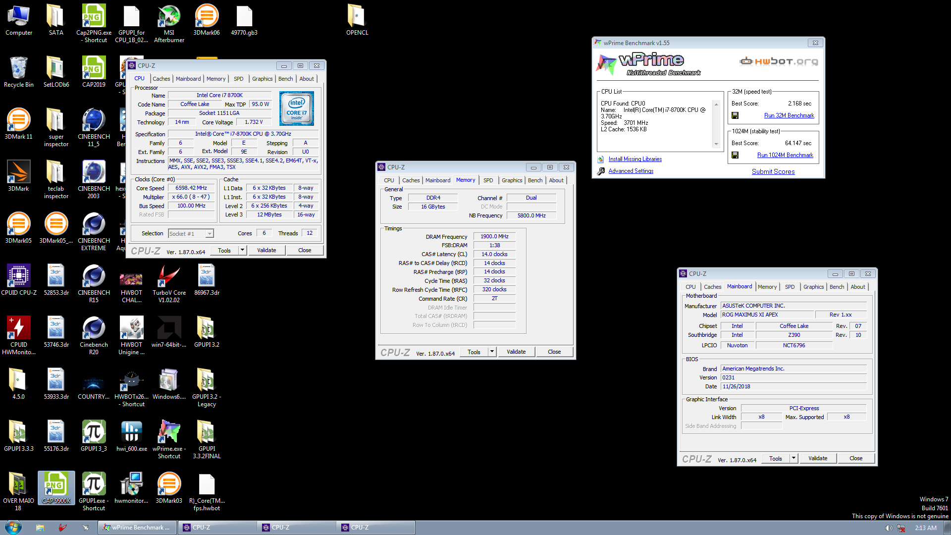Expand Tools dropdown arrow in CPU window
This screenshot has width=951, height=535.
coord(243,250)
